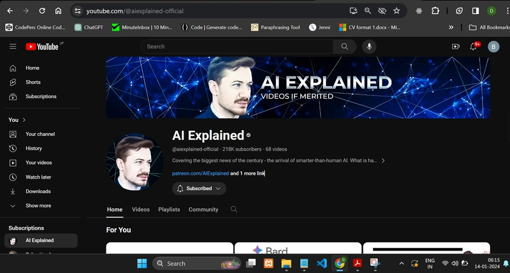510x273 pixels.
Task: Open the All Bookmarks folder
Action: coord(489,27)
